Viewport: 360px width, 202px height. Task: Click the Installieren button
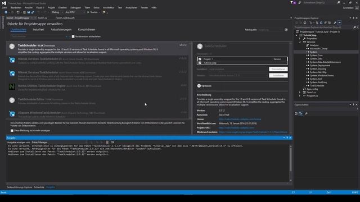click(278, 75)
